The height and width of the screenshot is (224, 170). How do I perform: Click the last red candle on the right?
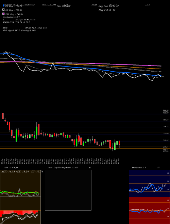coord(119,143)
